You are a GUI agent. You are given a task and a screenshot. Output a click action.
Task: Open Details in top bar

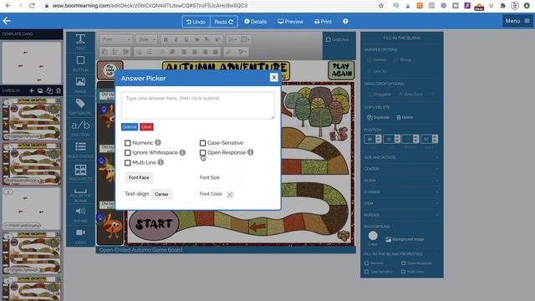pyautogui.click(x=255, y=22)
